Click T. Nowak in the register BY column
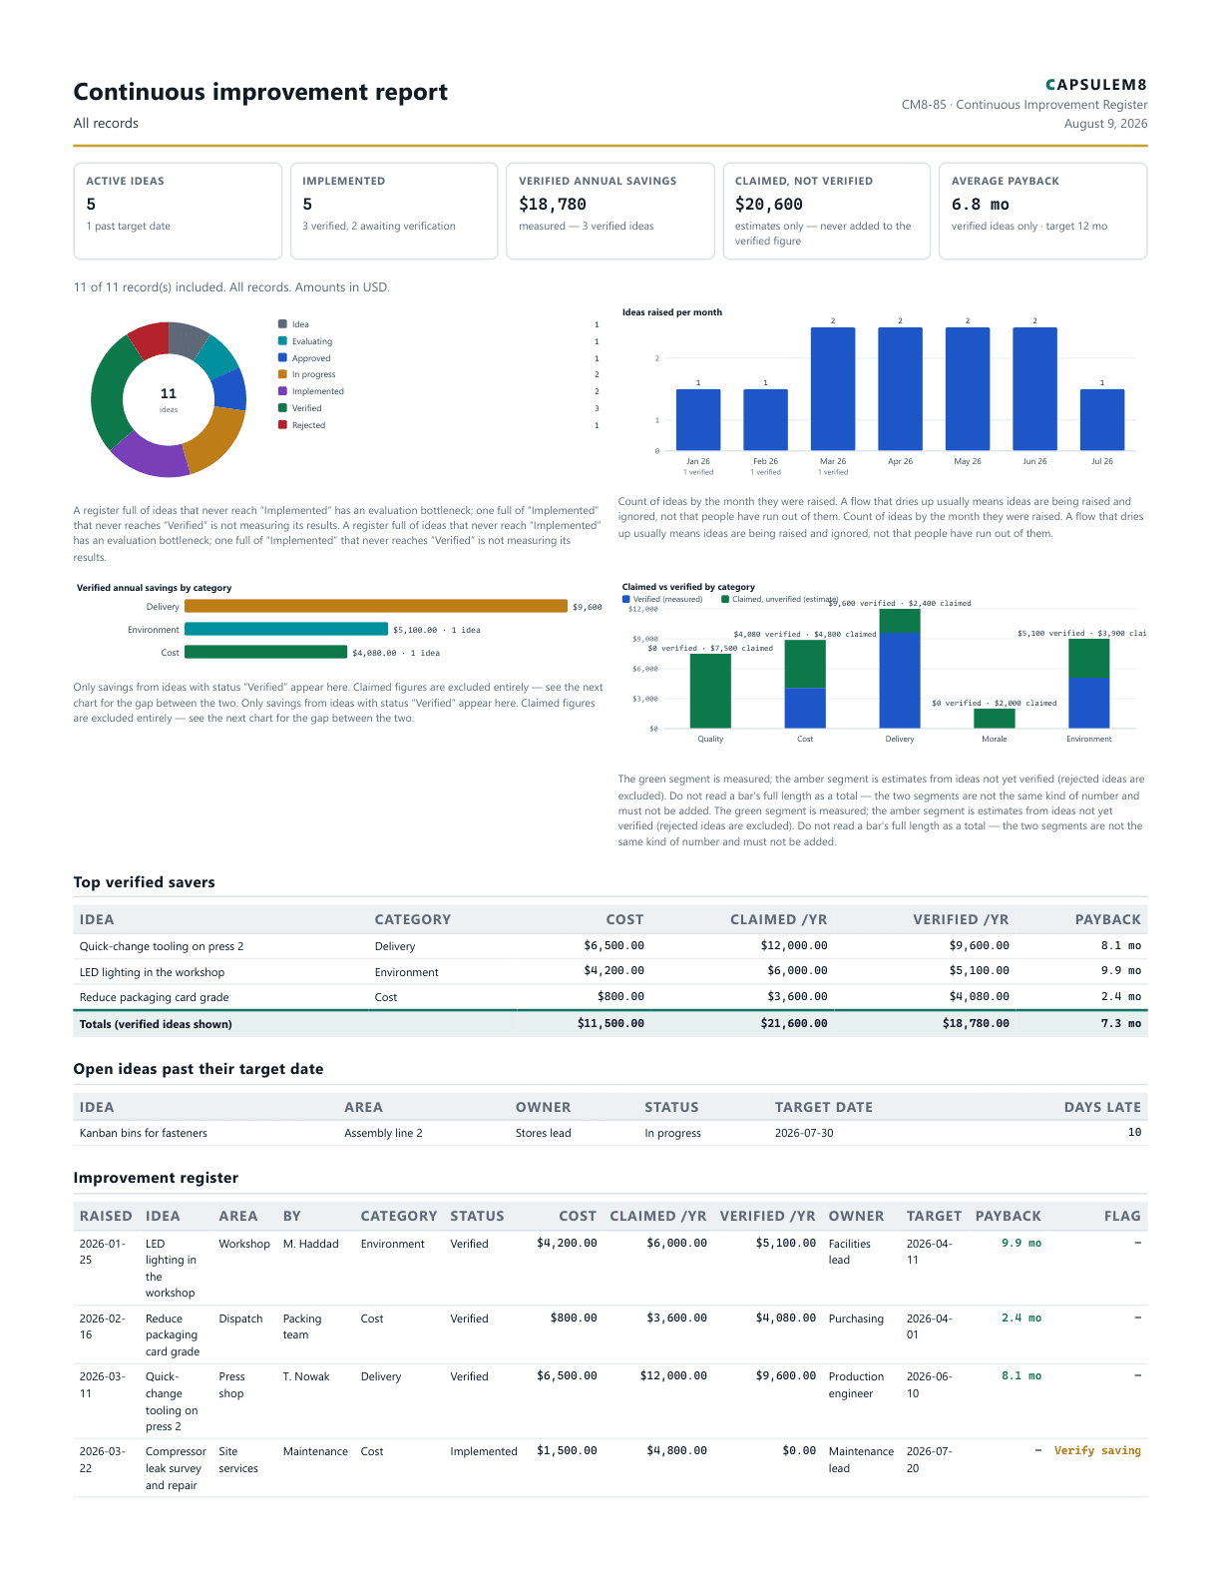 pyautogui.click(x=306, y=1376)
